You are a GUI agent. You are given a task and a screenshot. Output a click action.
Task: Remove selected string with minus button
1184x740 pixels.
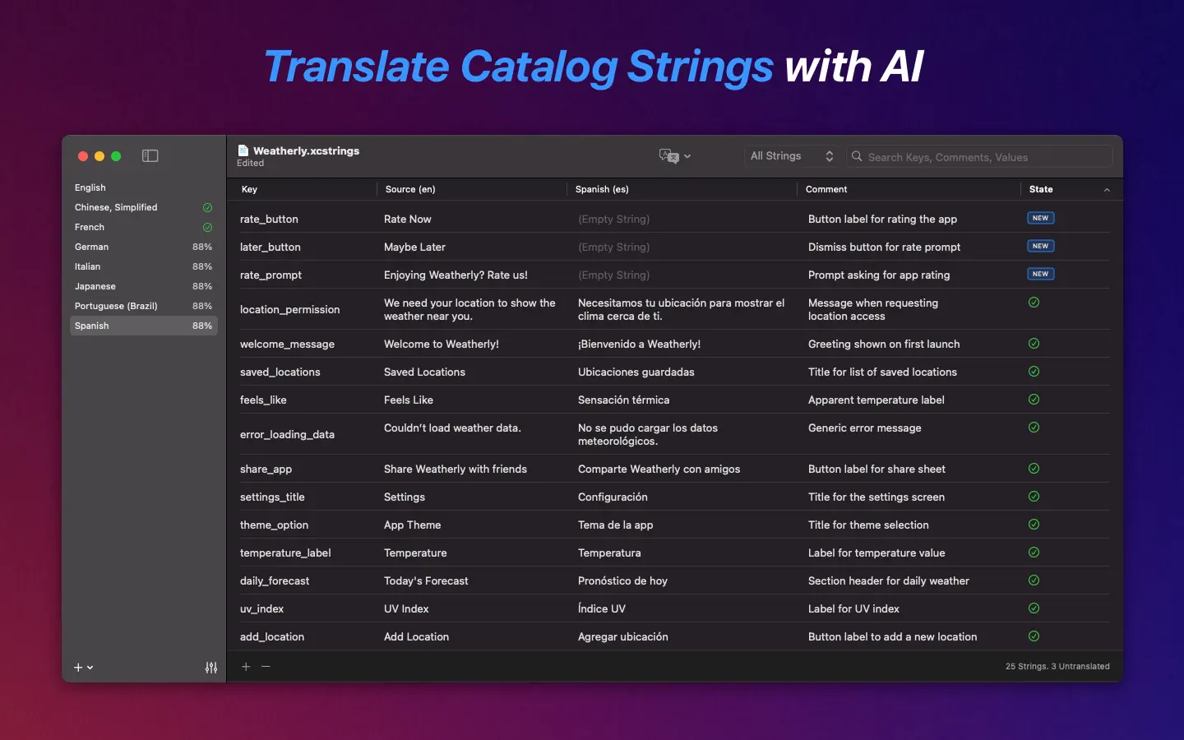pyautogui.click(x=266, y=666)
